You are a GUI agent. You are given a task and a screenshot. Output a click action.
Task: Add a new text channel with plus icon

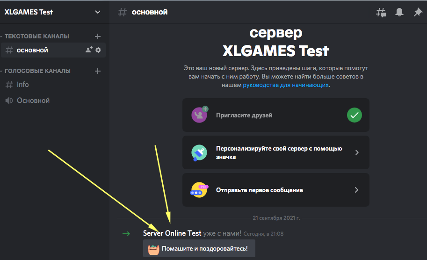pos(97,36)
